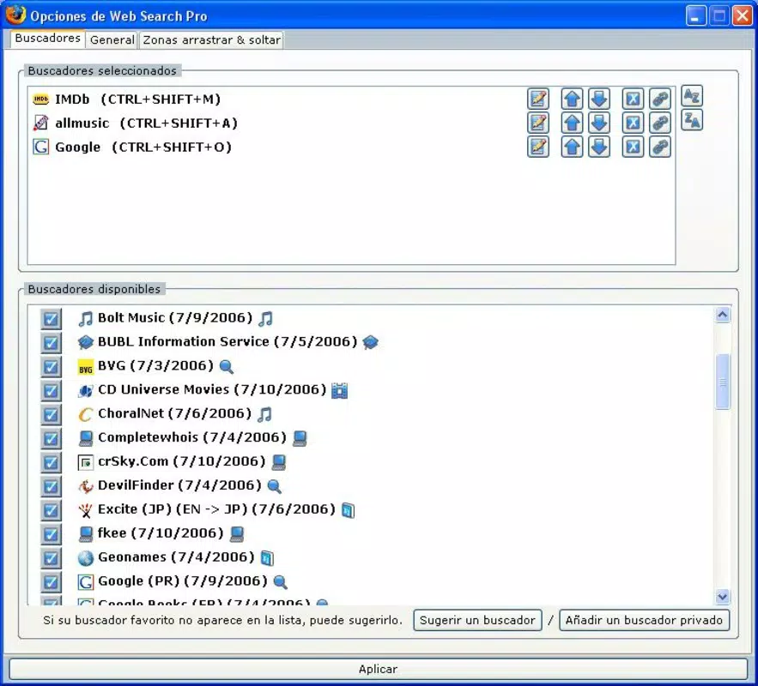Toggle the CD Universe Movies checkbox

pos(51,390)
